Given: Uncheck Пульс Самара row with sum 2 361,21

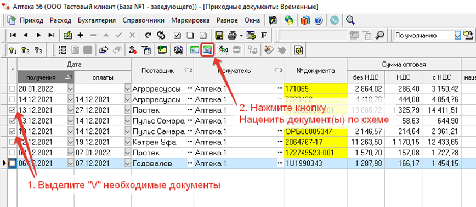Looking at the screenshot, I should [12, 132].
